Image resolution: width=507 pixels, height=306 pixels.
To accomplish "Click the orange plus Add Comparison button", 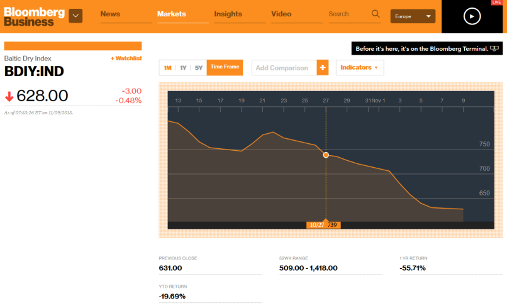I will (x=323, y=68).
